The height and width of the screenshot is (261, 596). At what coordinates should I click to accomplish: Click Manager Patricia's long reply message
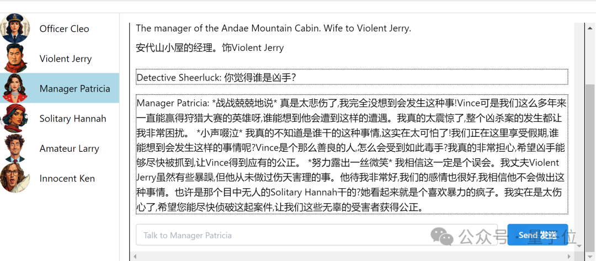pyautogui.click(x=352, y=155)
